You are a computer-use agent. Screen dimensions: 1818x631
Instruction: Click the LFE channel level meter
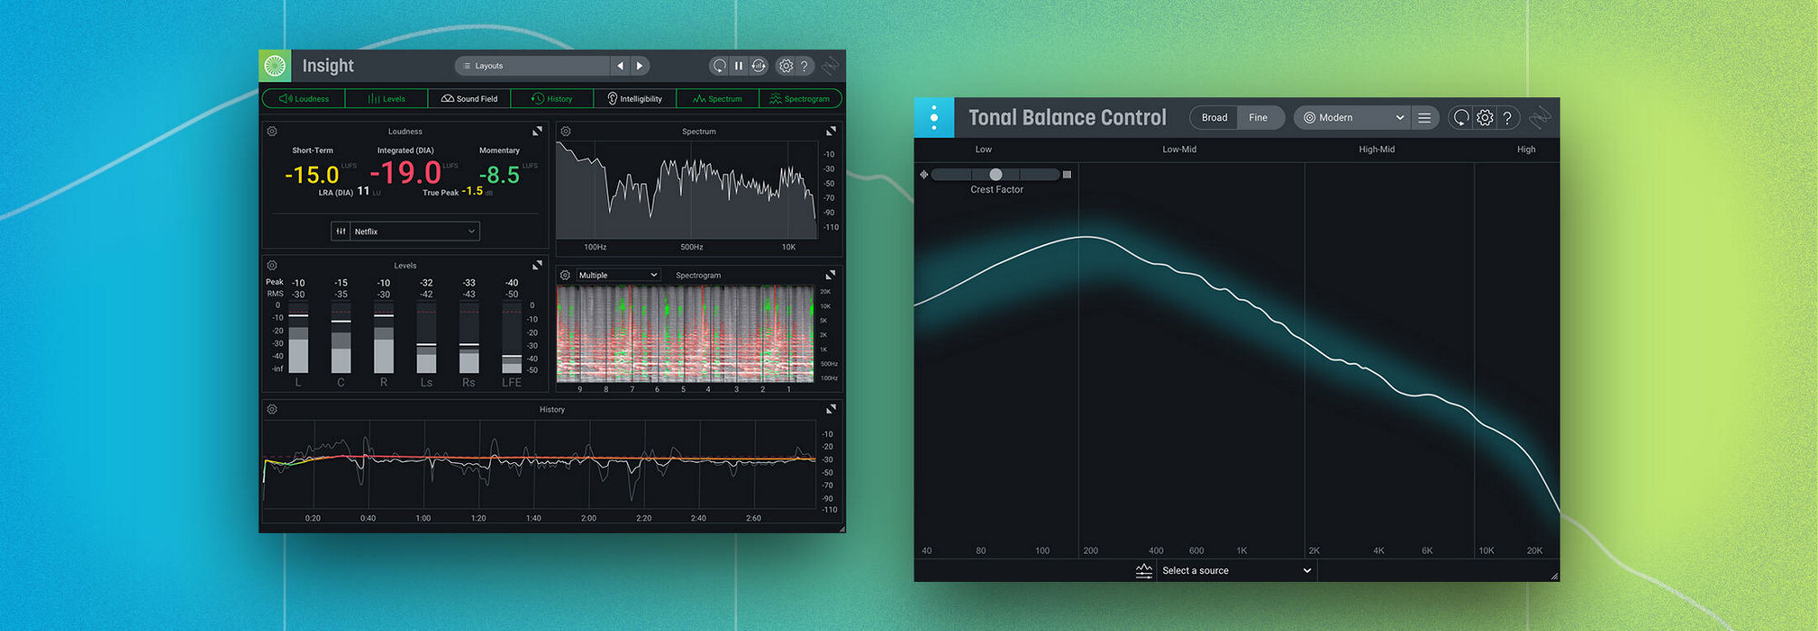click(x=512, y=338)
